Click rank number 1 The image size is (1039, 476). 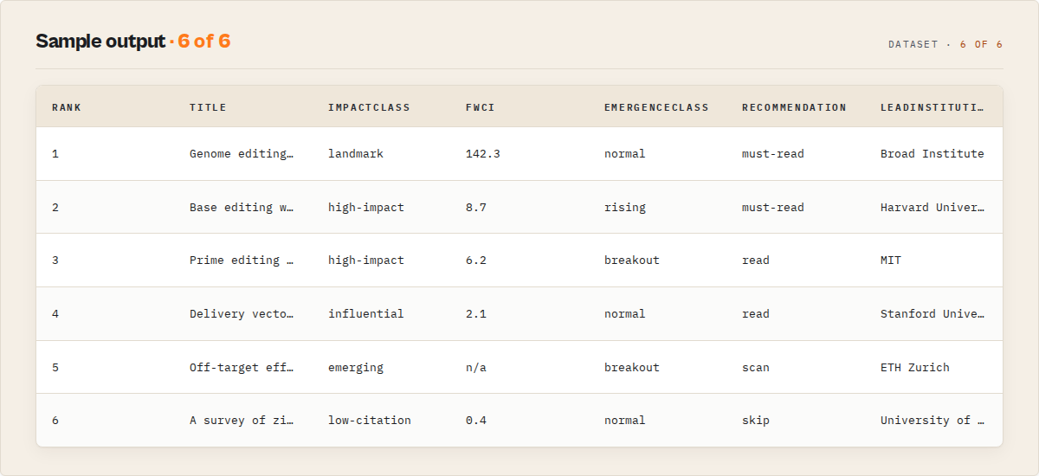point(55,154)
